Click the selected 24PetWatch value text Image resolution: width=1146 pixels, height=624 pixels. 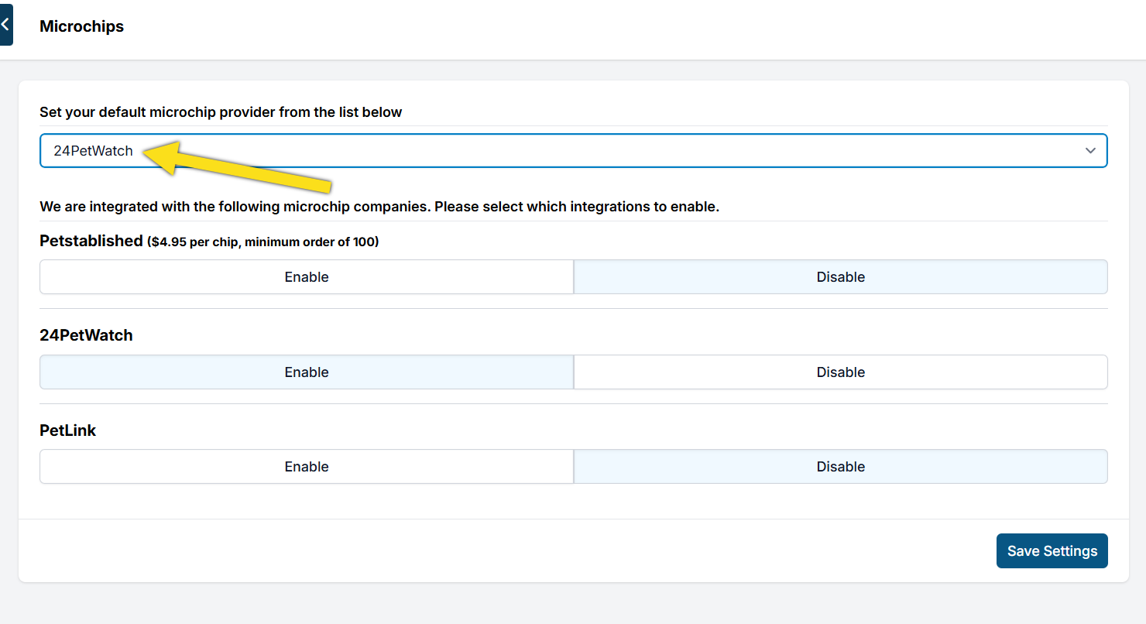coord(93,151)
